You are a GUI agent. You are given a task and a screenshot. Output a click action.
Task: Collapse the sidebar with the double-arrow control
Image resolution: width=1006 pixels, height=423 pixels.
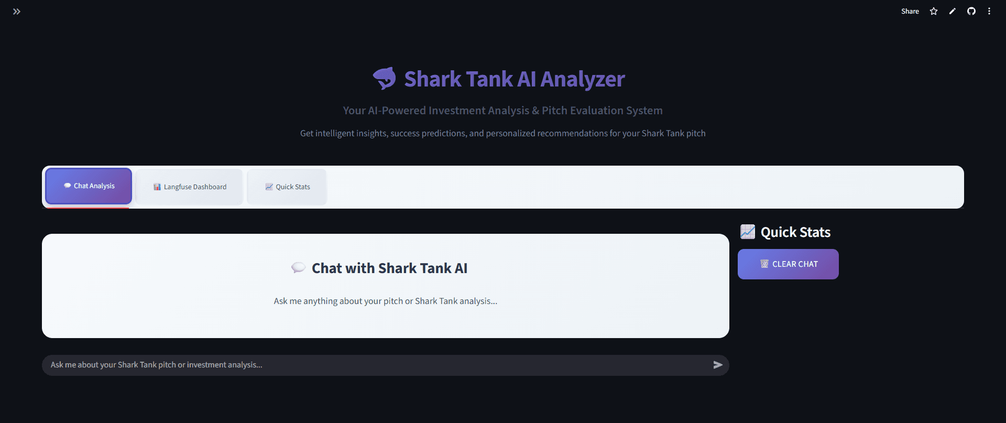point(16,11)
